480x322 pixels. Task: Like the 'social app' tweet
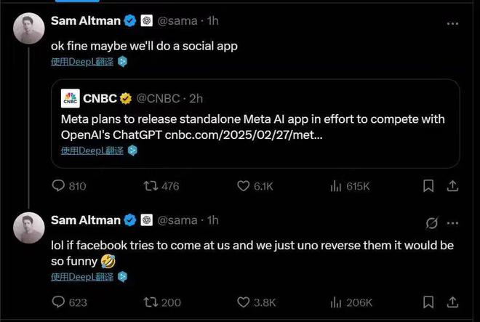[244, 186]
